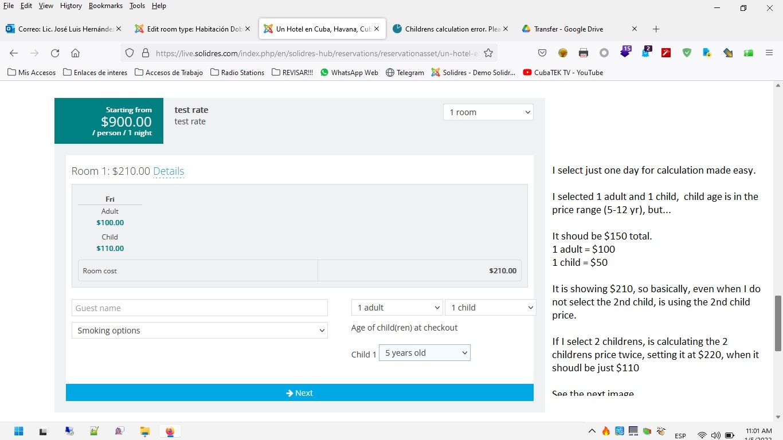Image resolution: width=783 pixels, height=440 pixels.
Task: Click the Details link beside Room 1
Action: pyautogui.click(x=169, y=171)
